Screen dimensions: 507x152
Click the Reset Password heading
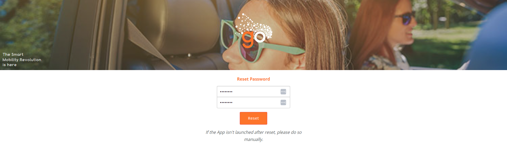(x=253, y=79)
